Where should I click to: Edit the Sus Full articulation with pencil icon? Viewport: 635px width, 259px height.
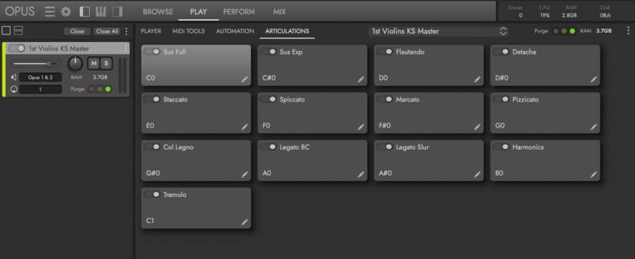(x=244, y=79)
